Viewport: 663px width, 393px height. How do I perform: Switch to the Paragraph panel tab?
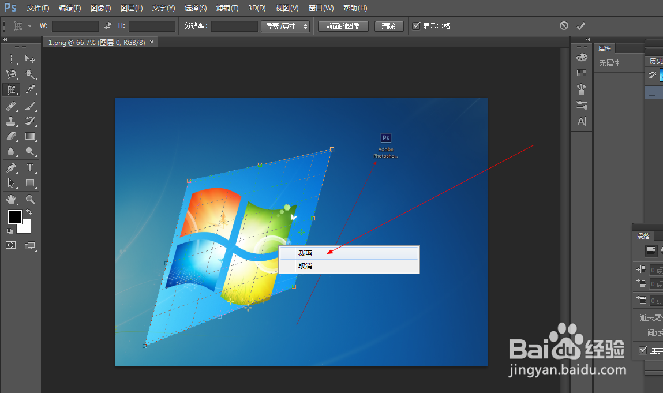643,236
